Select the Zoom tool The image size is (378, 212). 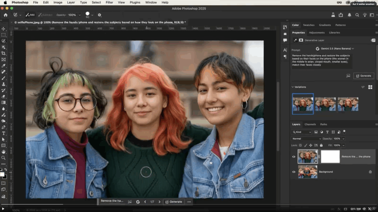coord(4,158)
